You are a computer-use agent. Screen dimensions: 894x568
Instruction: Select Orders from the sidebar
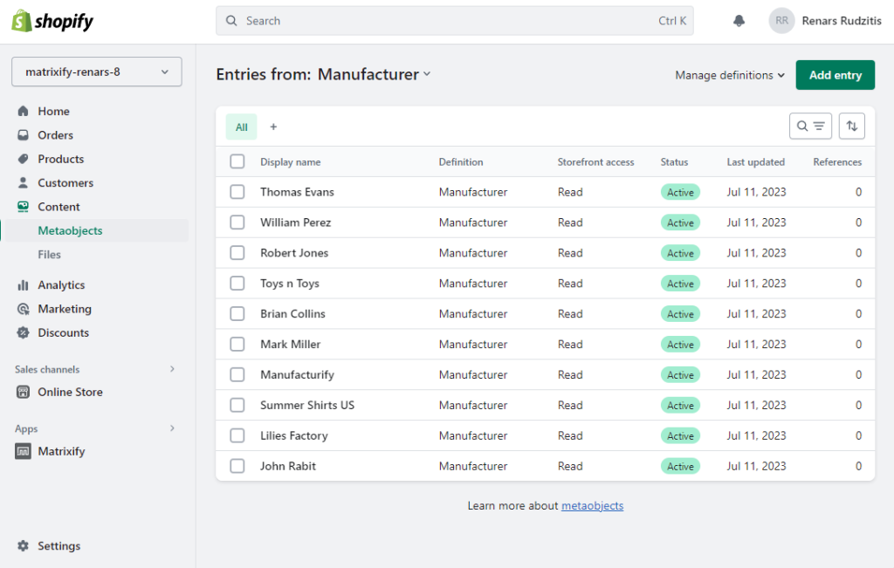(x=54, y=134)
